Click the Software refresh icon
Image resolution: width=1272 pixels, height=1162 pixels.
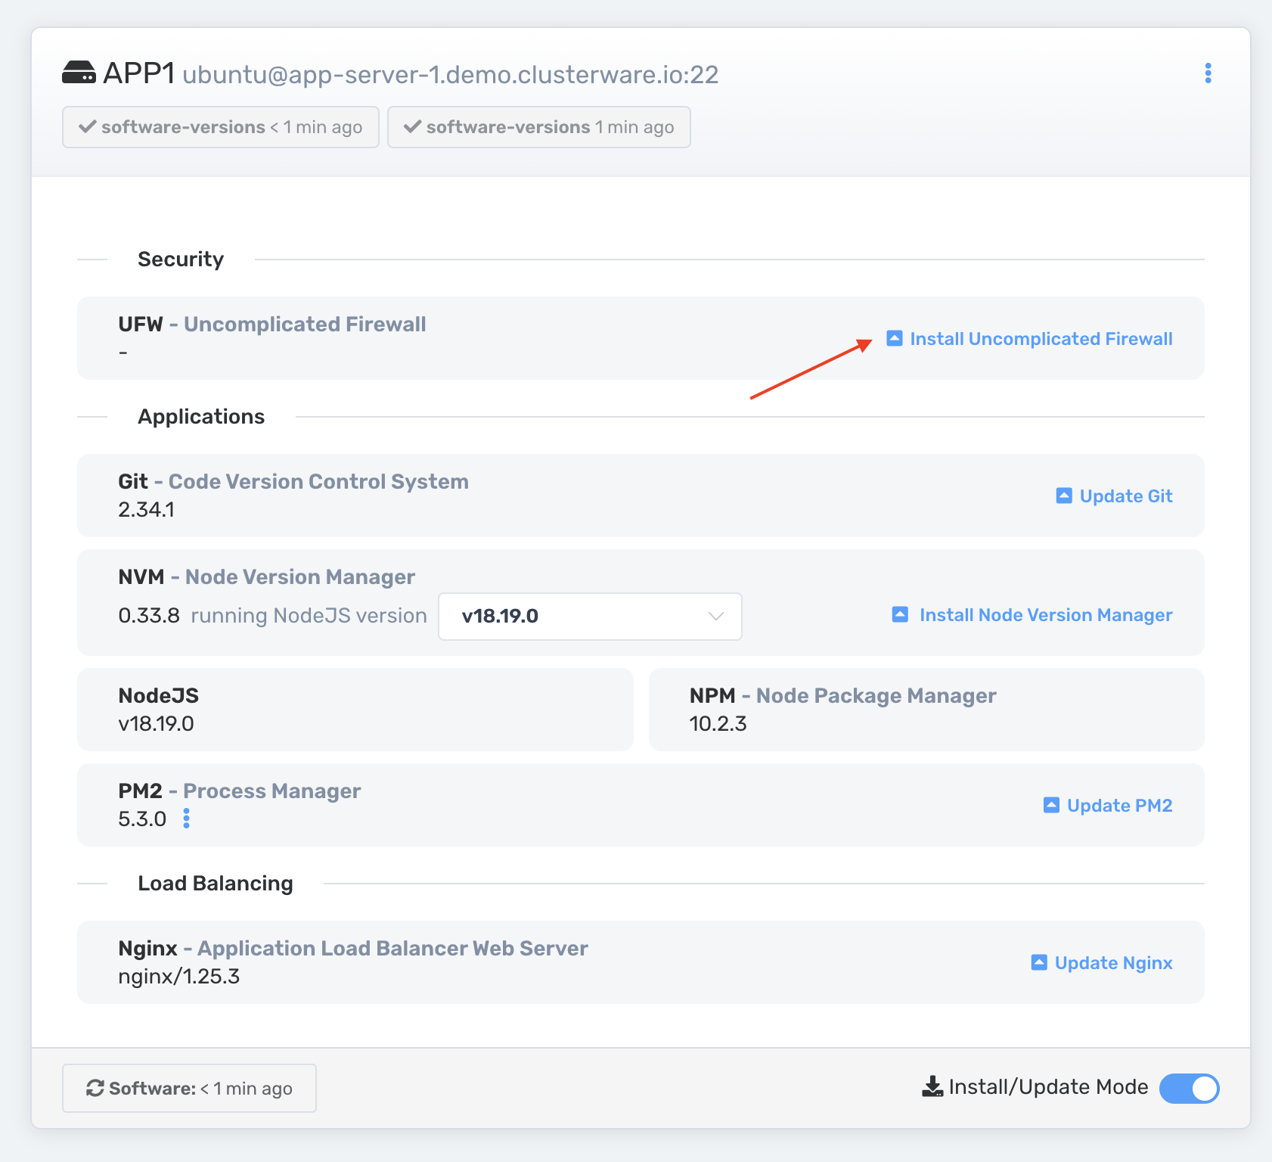tap(95, 1088)
